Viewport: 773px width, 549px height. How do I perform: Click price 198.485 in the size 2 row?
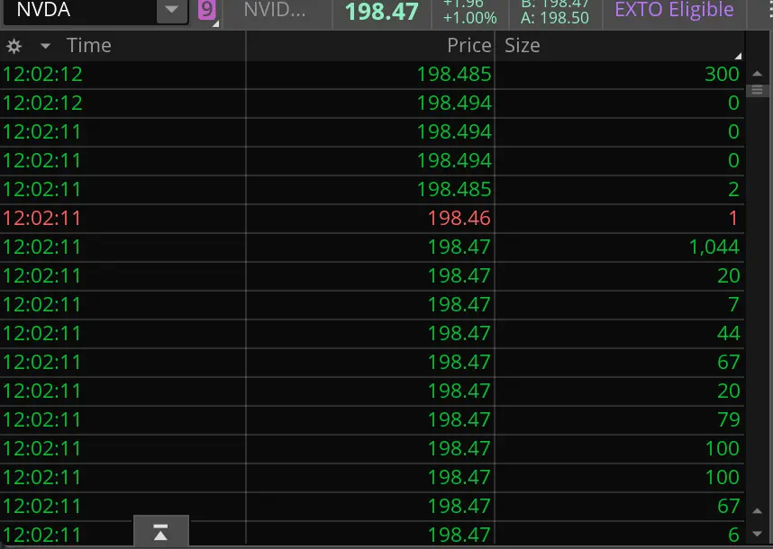point(454,190)
